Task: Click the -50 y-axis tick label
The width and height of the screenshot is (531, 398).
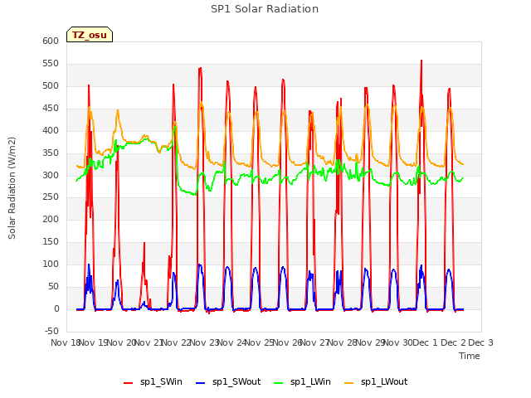Action: point(51,331)
